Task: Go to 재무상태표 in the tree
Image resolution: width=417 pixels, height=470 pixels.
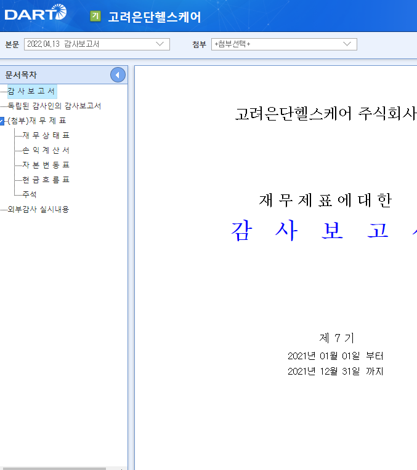Action: tap(46, 135)
